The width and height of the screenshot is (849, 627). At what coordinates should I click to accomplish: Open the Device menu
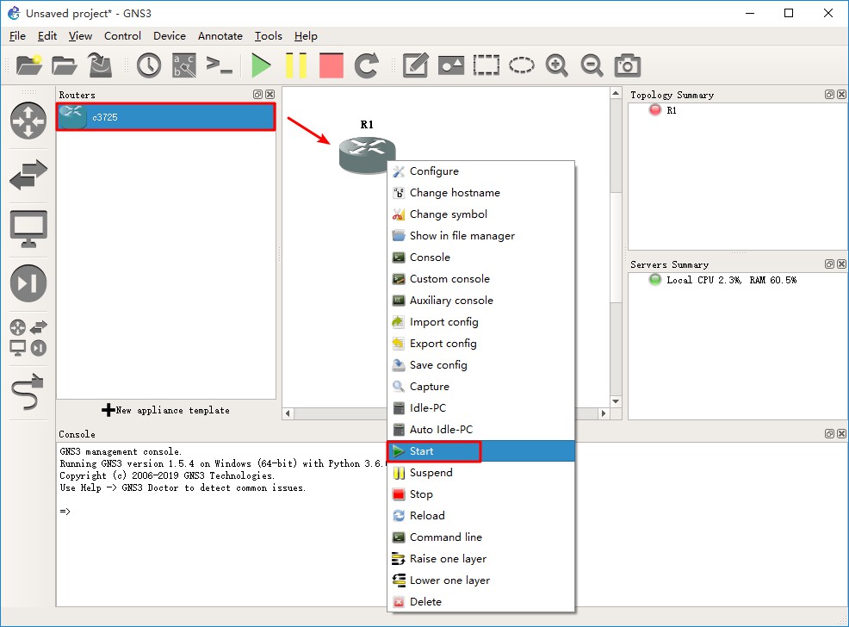(170, 35)
